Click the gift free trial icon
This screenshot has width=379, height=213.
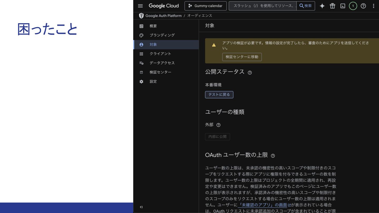coord(332,6)
